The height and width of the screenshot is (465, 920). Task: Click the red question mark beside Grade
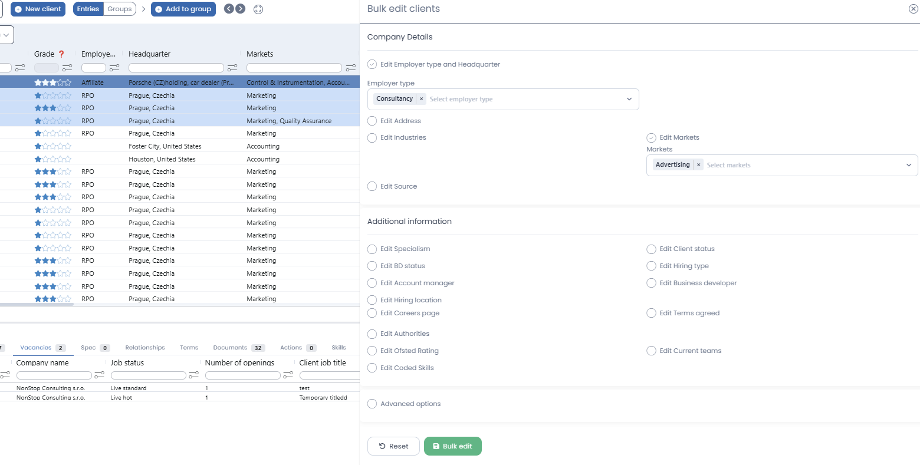pyautogui.click(x=61, y=54)
